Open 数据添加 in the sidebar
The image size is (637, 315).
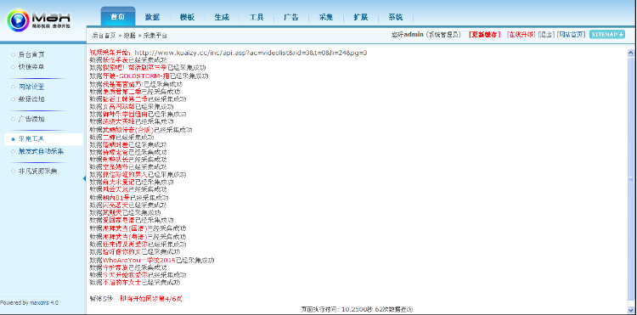(31, 99)
